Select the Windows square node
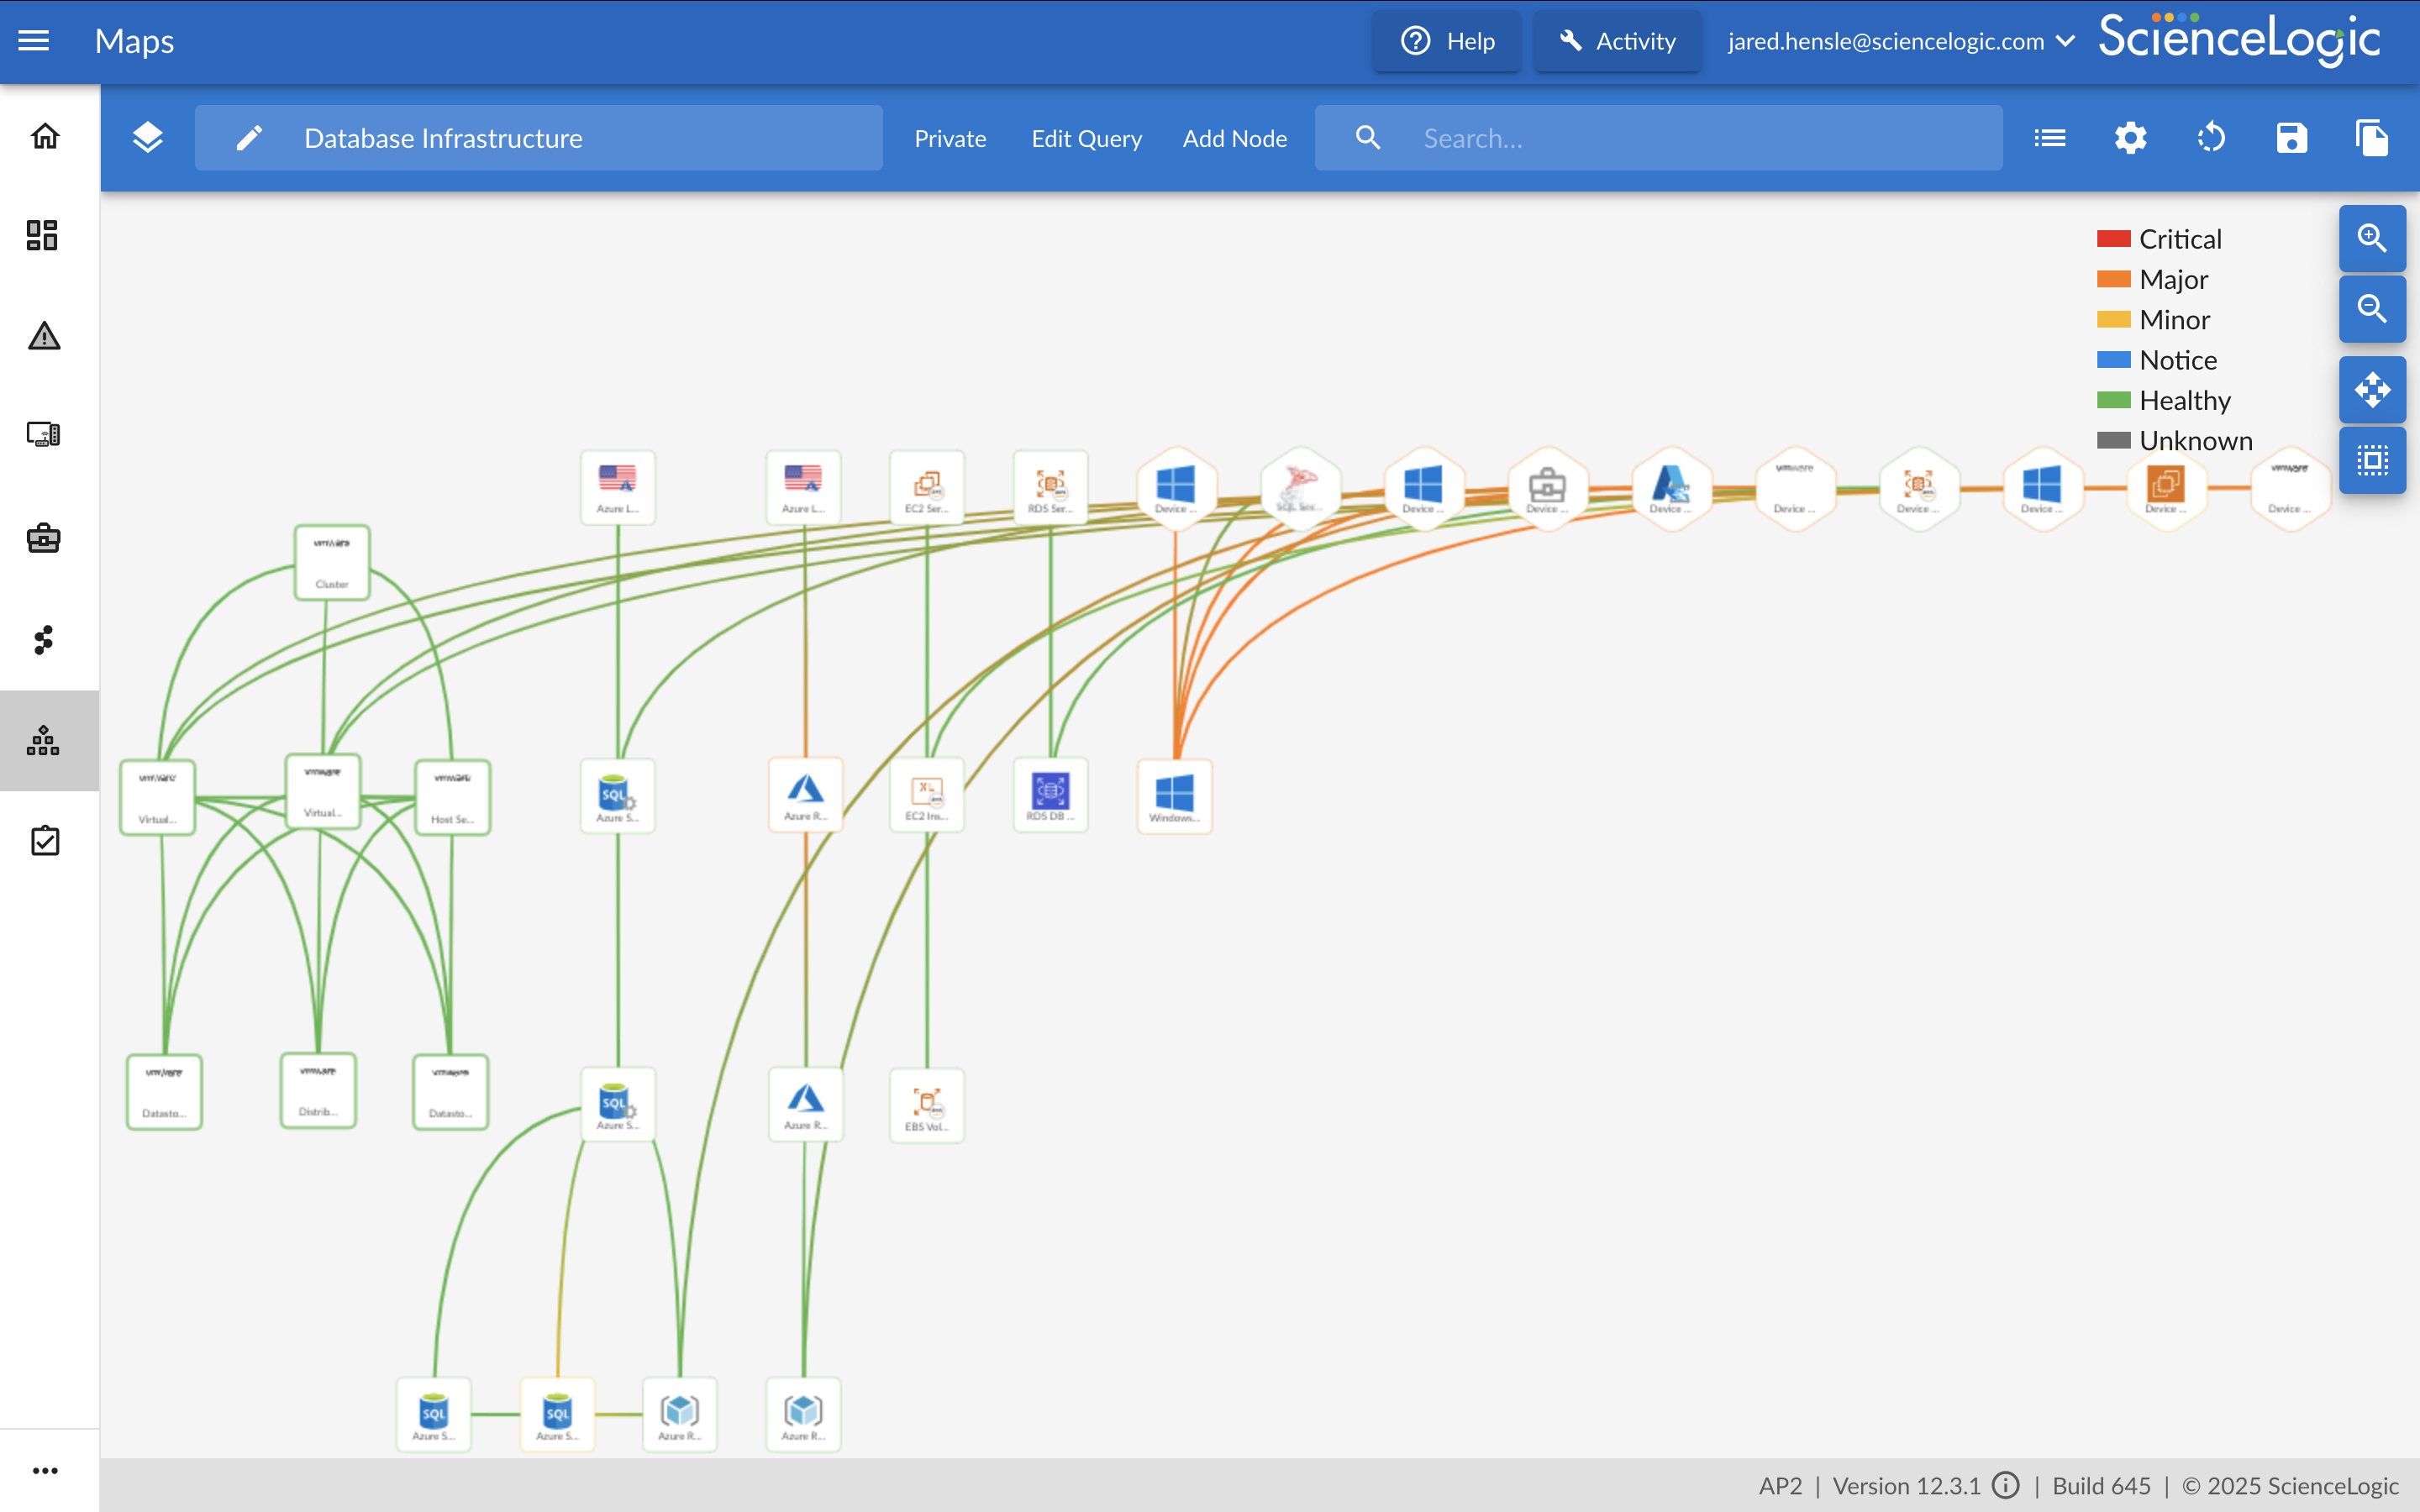 (1175, 796)
